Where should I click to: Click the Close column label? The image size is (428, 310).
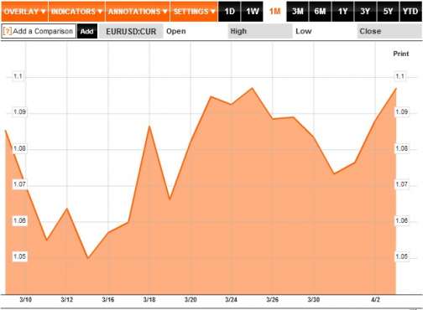coord(370,31)
